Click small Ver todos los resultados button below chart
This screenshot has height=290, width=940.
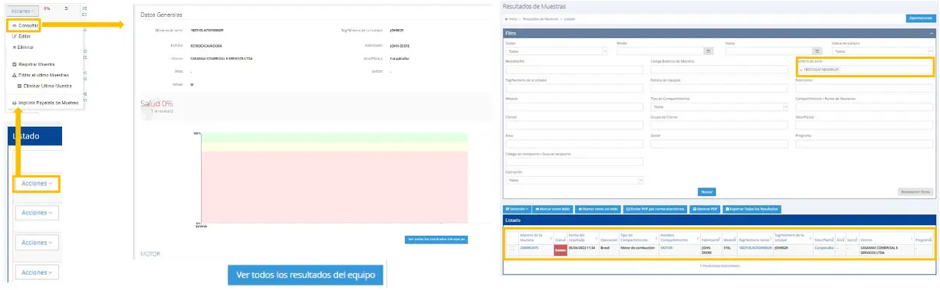[436, 239]
